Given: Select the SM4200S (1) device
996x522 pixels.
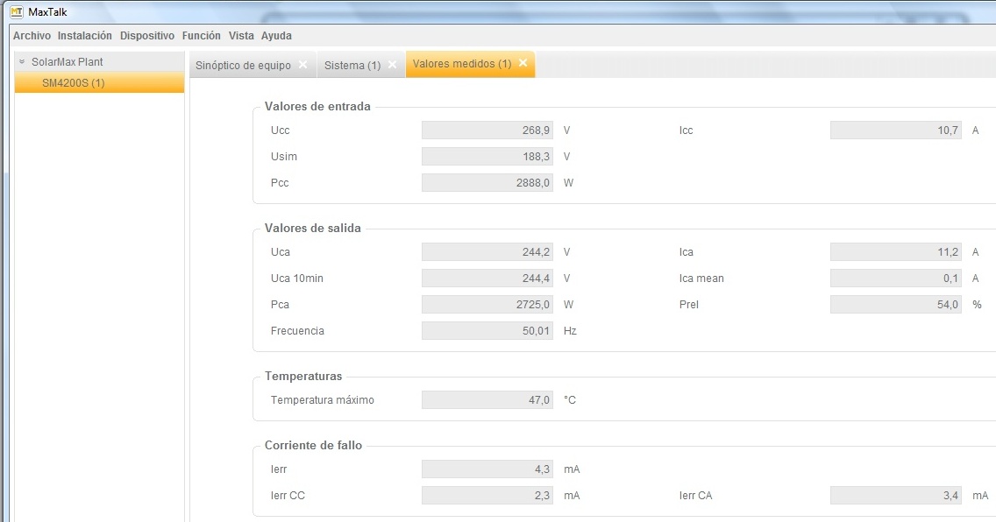Looking at the screenshot, I should (100, 82).
